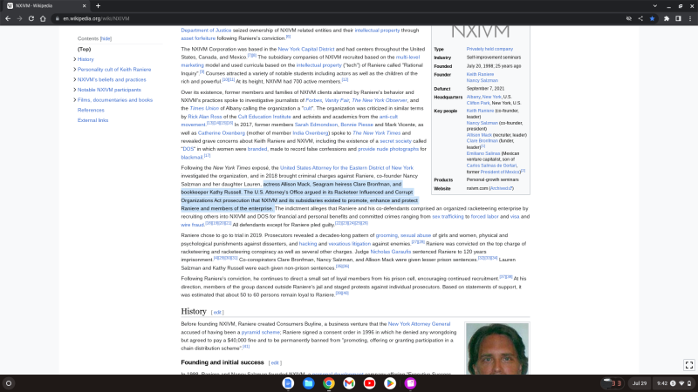Open Google Docs from the shelf
The height and width of the screenshot is (392, 698).
pyautogui.click(x=288, y=383)
